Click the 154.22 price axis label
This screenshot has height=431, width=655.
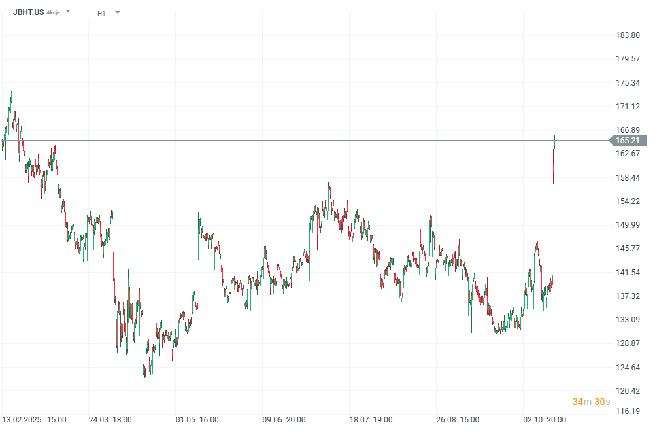coord(627,201)
